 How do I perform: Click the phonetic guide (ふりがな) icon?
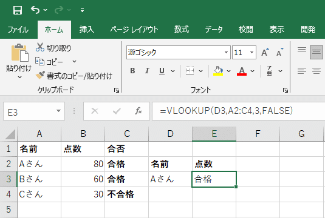click(269, 71)
